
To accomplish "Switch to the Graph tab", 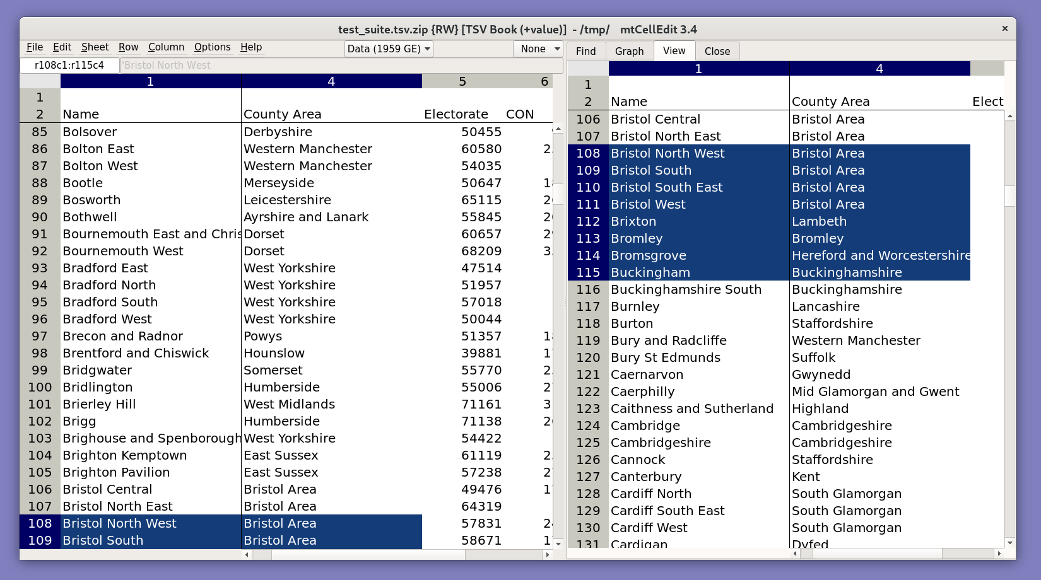I will pos(629,51).
